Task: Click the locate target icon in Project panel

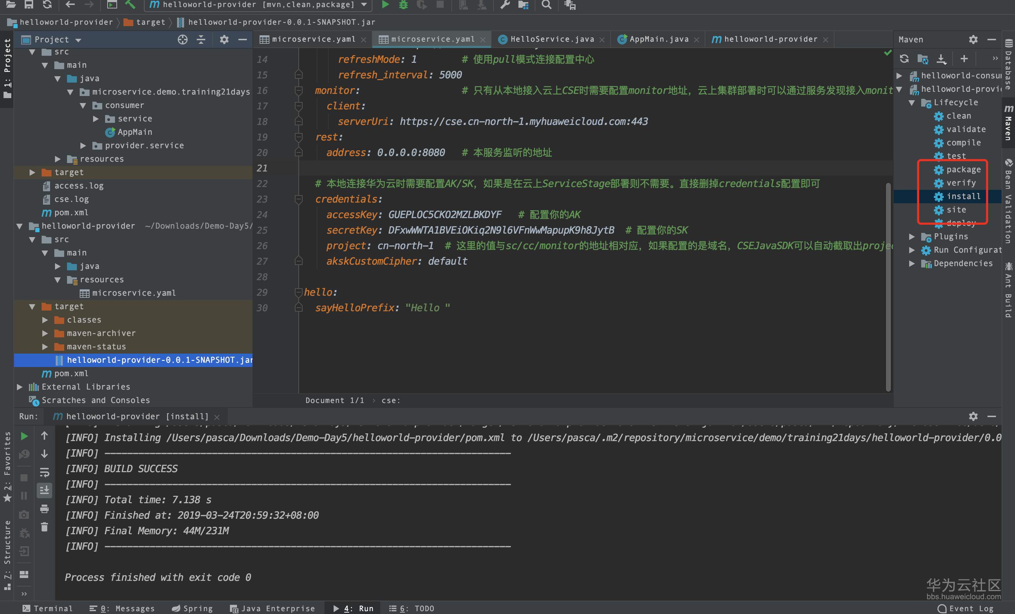Action: pyautogui.click(x=182, y=40)
